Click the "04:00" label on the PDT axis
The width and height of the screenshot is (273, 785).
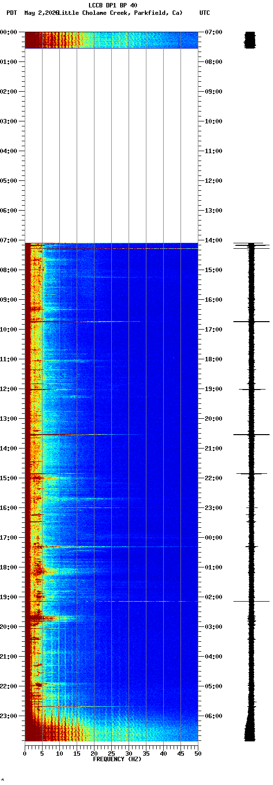point(9,151)
